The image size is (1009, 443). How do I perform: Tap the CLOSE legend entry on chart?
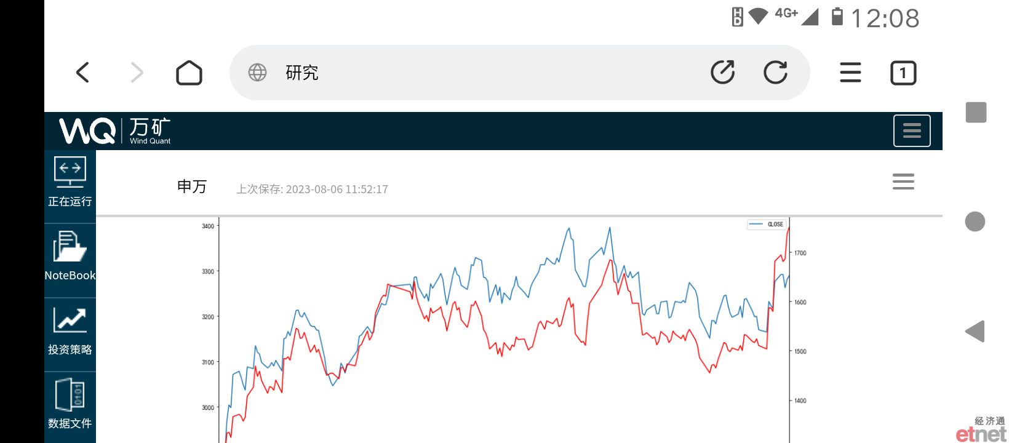[767, 224]
